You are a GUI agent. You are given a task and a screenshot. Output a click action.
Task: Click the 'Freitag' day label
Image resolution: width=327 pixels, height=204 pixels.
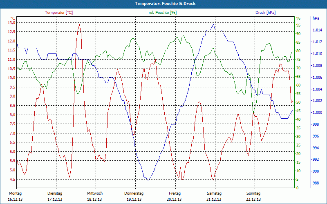tap(175, 193)
